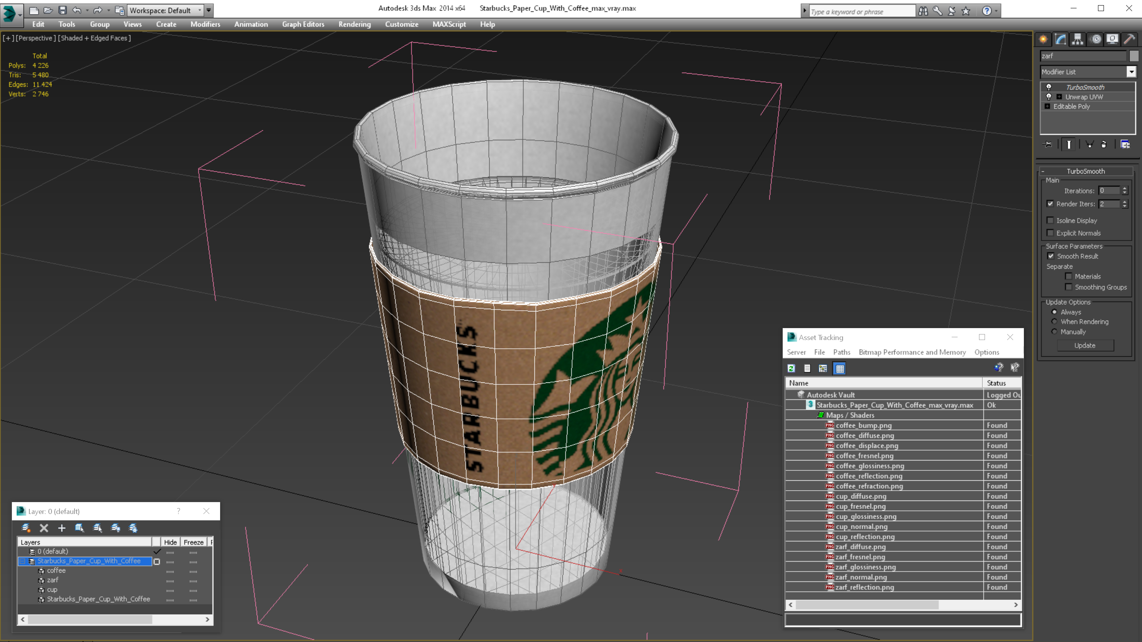Click the Name column header in Asset Tracking
The image size is (1142, 642).
(884, 383)
